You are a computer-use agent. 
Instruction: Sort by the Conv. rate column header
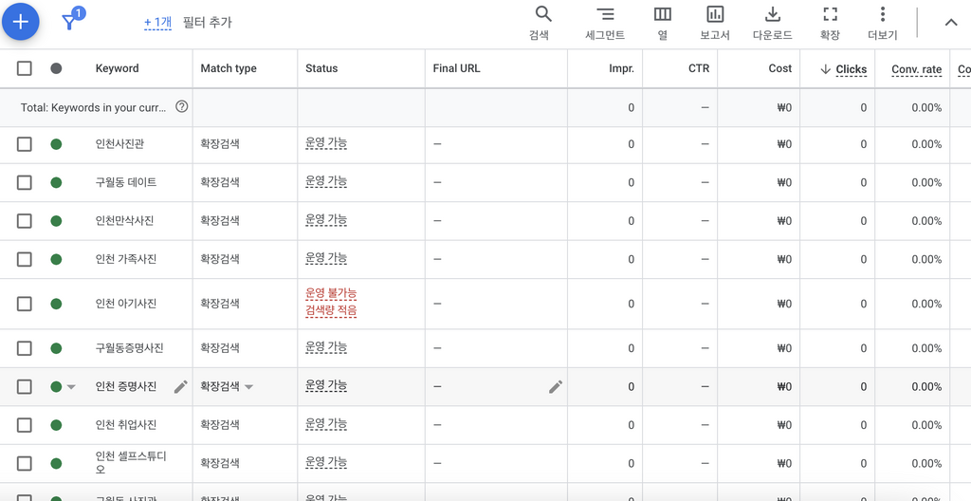click(917, 69)
